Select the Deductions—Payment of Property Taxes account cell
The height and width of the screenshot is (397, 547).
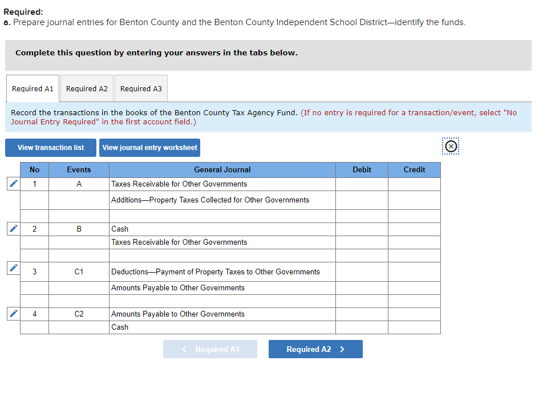pos(222,272)
